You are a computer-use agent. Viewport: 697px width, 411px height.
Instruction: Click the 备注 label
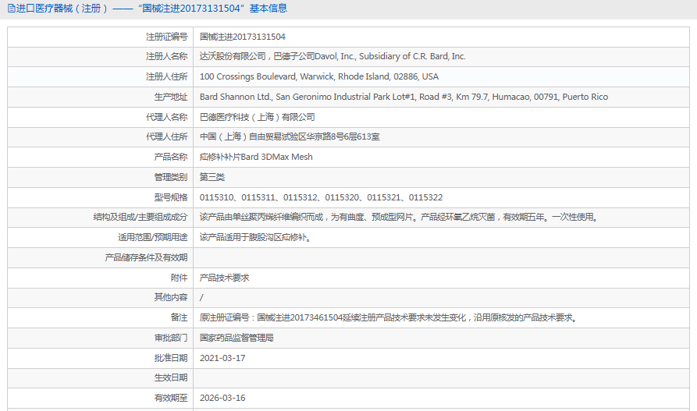point(180,317)
